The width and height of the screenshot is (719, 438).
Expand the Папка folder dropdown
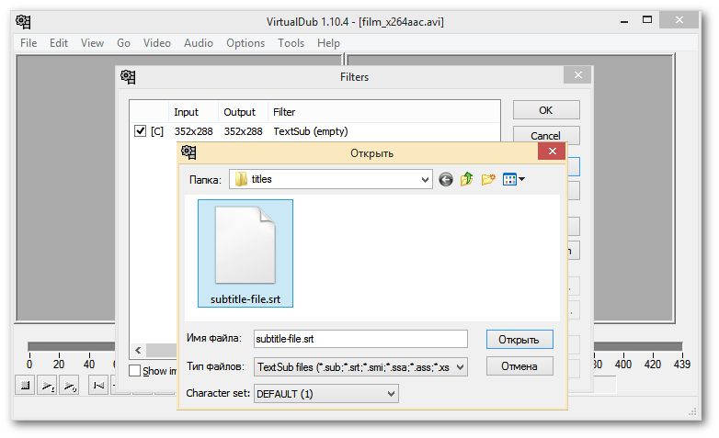(424, 180)
